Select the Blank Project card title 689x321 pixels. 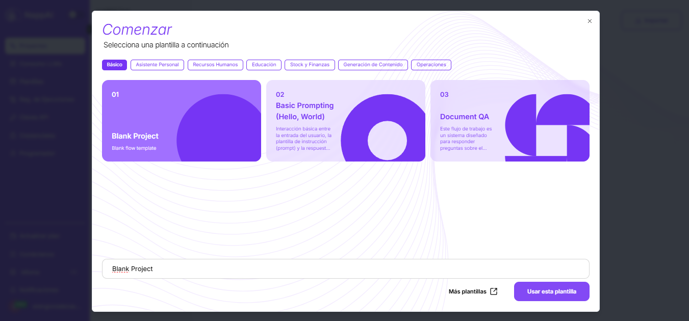pyautogui.click(x=135, y=136)
